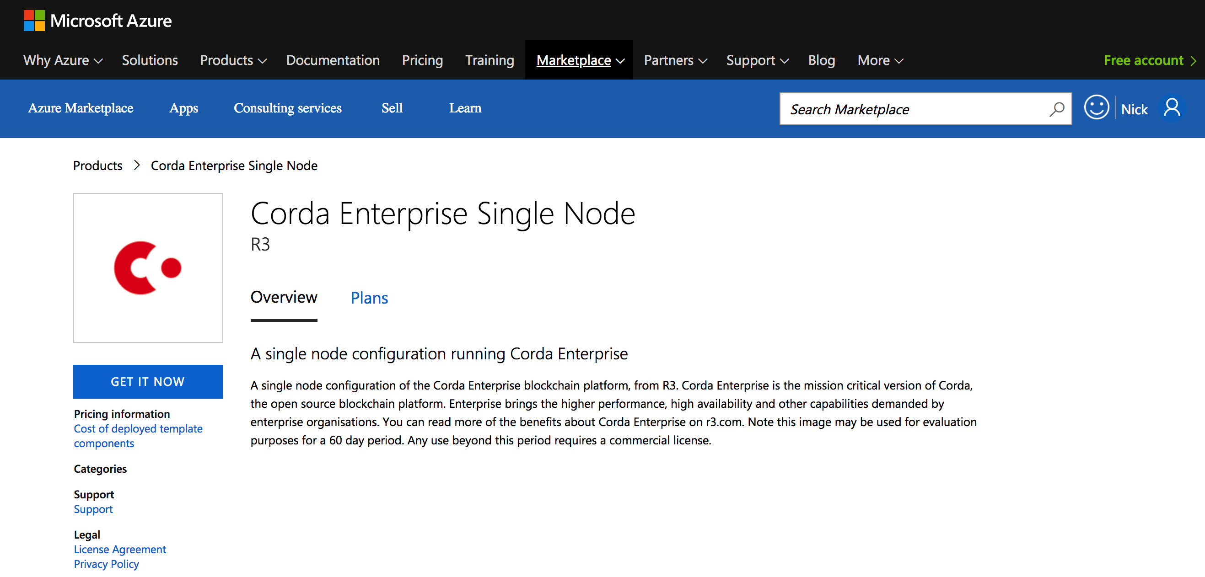Open the License Agreement link
The height and width of the screenshot is (577, 1205).
click(120, 549)
